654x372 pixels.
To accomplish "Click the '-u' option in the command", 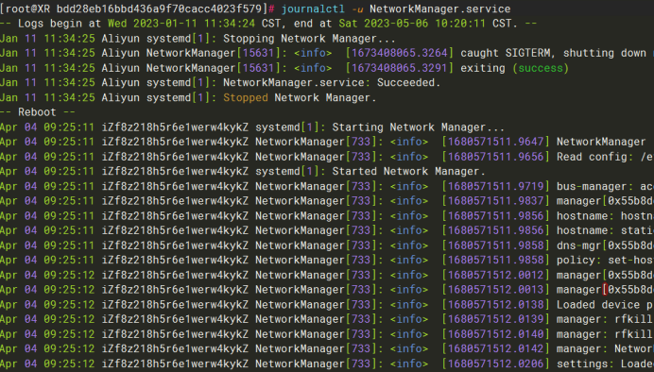I will click(357, 8).
